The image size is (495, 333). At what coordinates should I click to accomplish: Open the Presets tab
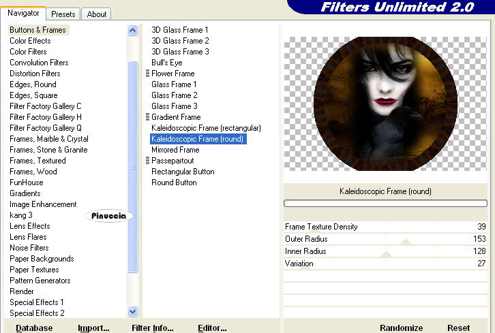[63, 14]
